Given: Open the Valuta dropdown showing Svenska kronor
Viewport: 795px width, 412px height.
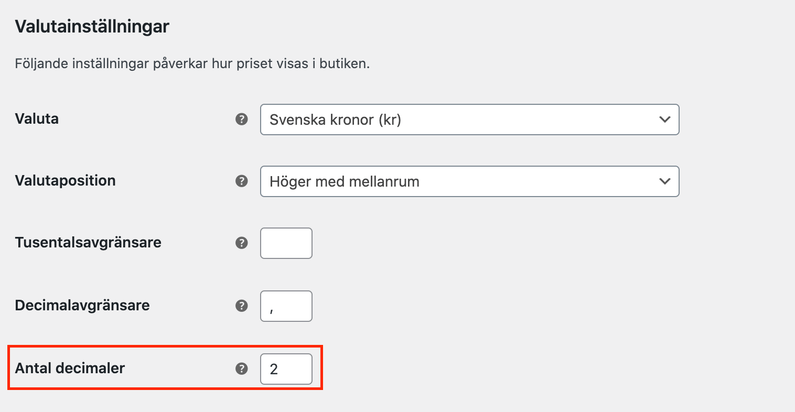Looking at the screenshot, I should click(461, 120).
